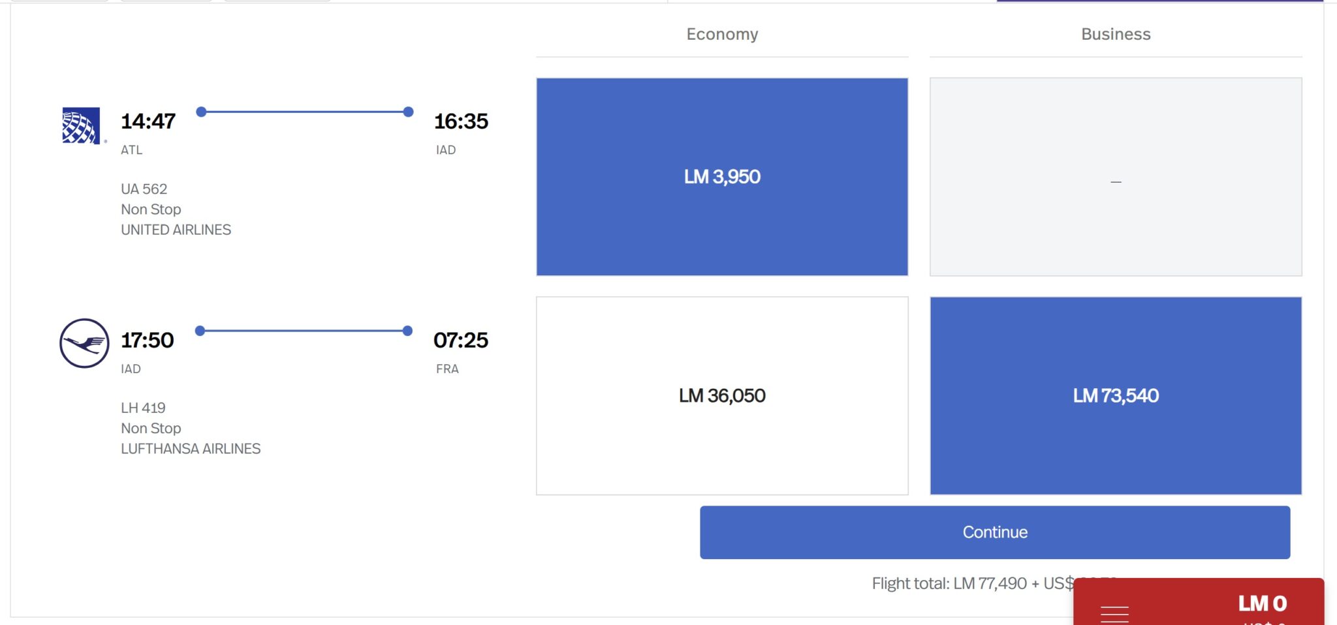Click flight number UA 562
The width and height of the screenshot is (1337, 625).
coord(144,189)
